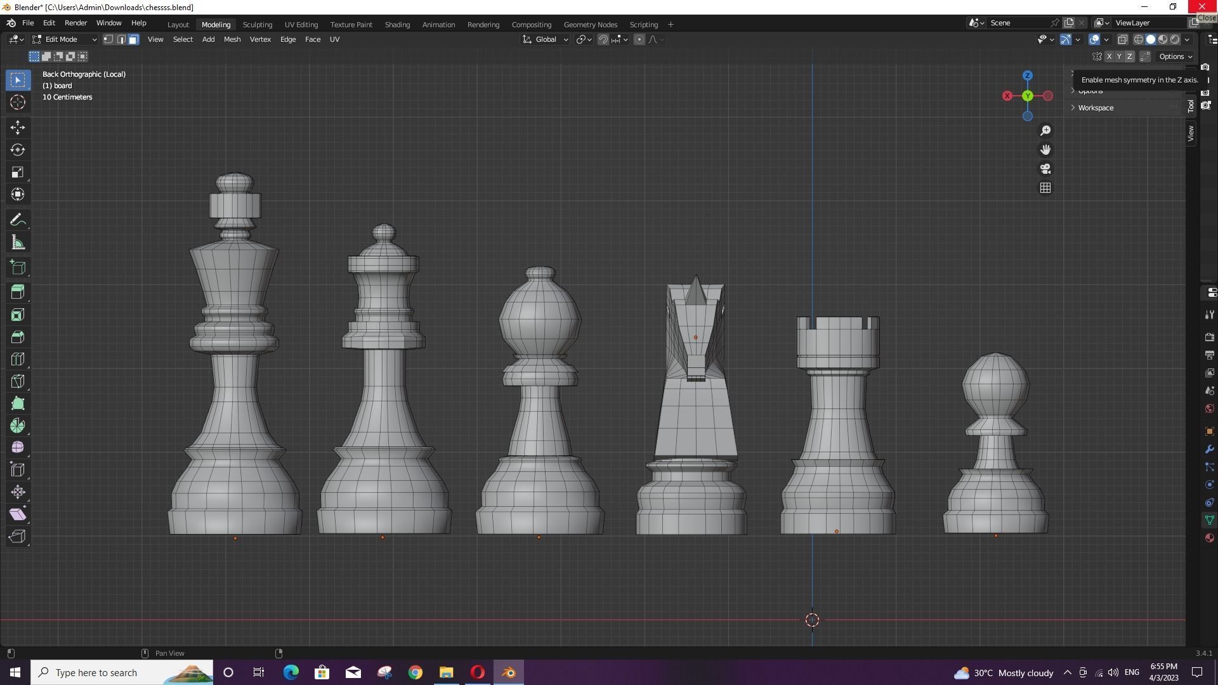Toggle show gizmo button

[1066, 39]
